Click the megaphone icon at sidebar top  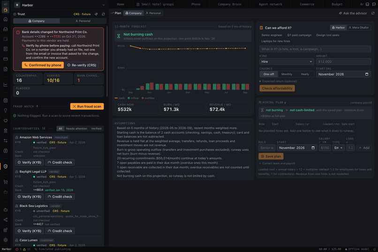(x=5, y=4)
